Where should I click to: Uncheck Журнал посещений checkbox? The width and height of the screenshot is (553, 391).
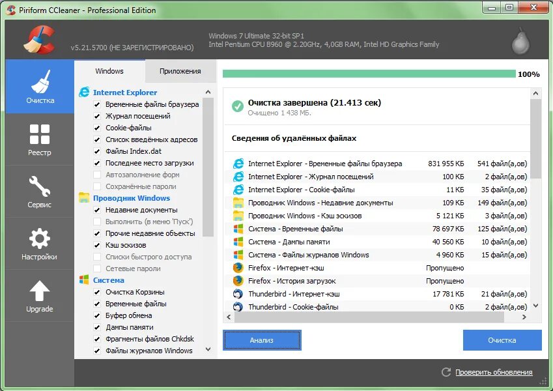(97, 116)
